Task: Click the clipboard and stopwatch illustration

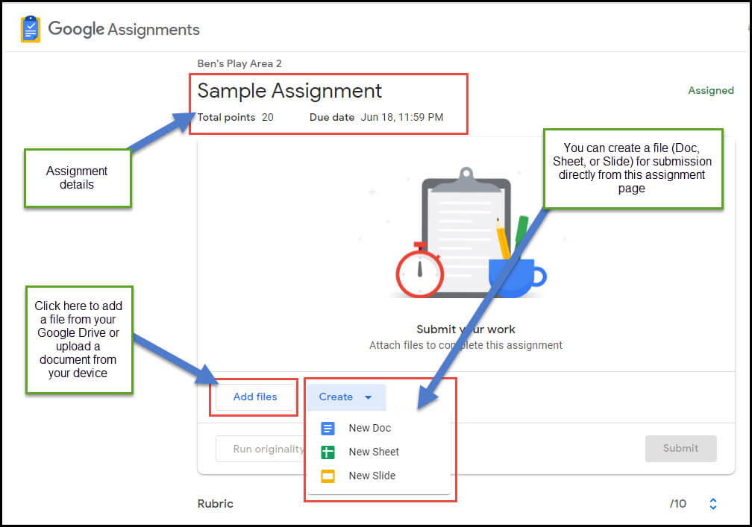Action: pos(467,233)
